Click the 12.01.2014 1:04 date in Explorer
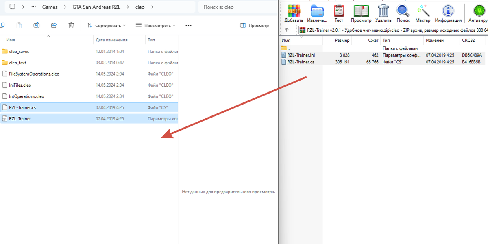This screenshot has width=488, height=244. pyautogui.click(x=110, y=51)
